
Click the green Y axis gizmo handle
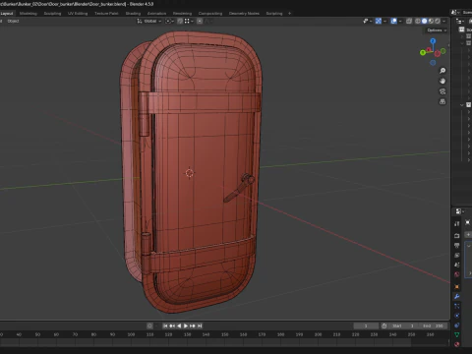[x=423, y=52]
